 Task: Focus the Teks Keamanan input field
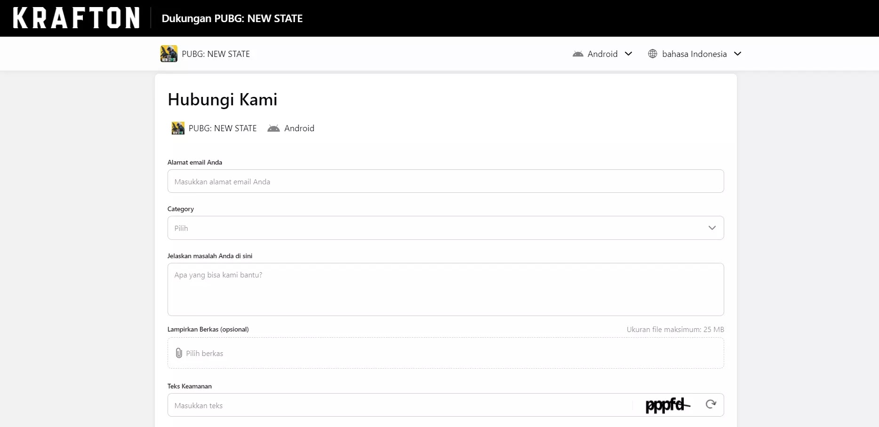400,405
